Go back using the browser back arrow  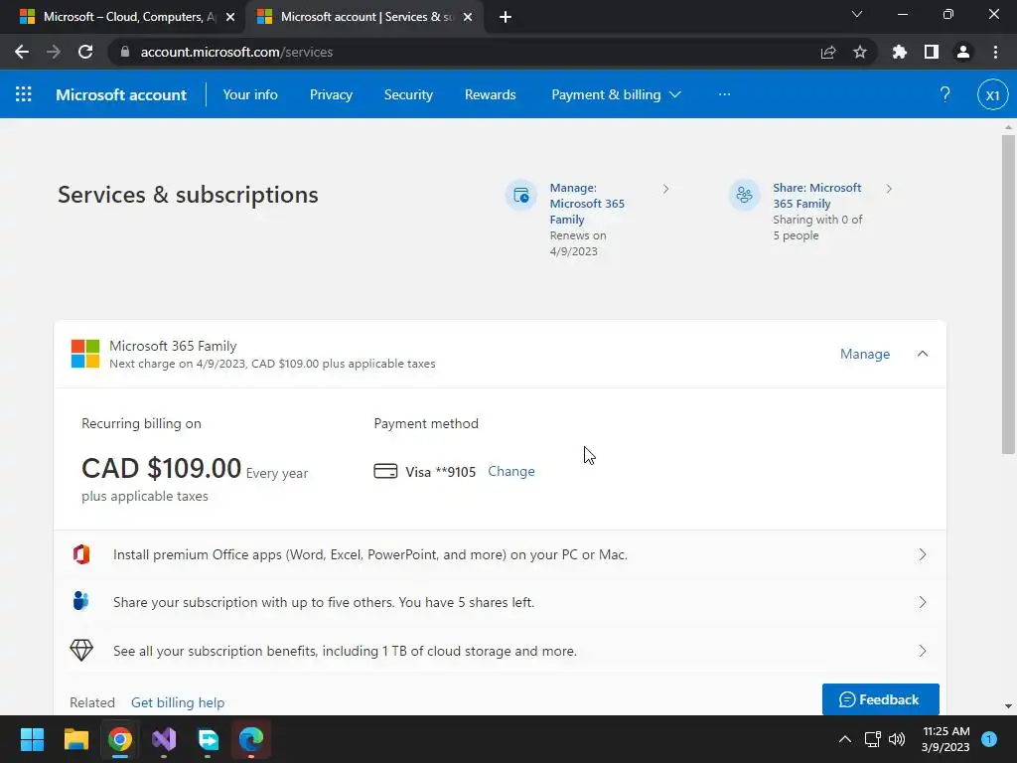pos(22,52)
